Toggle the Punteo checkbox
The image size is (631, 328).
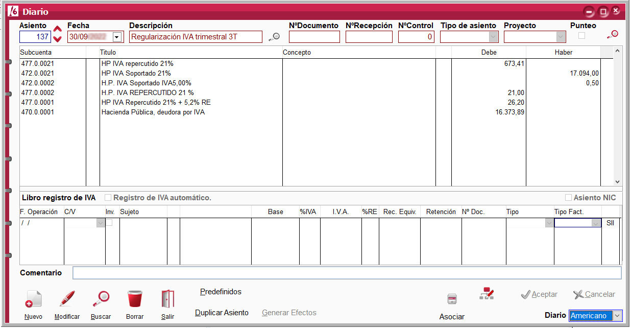click(581, 36)
